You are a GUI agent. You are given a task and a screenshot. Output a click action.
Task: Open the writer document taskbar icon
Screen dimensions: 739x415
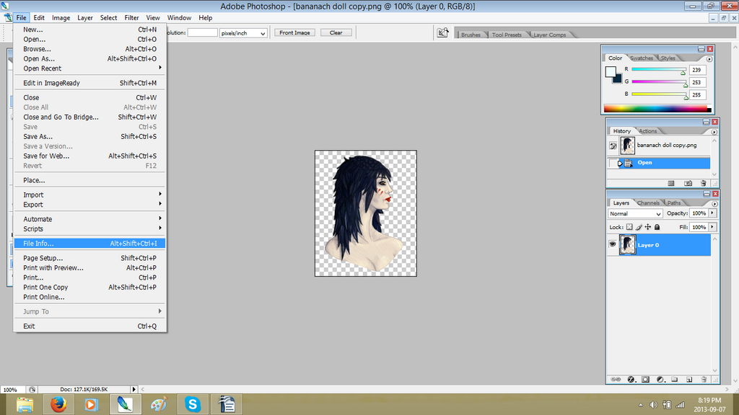pos(226,404)
